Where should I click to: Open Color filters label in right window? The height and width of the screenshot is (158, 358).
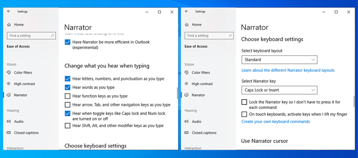click(x=200, y=72)
